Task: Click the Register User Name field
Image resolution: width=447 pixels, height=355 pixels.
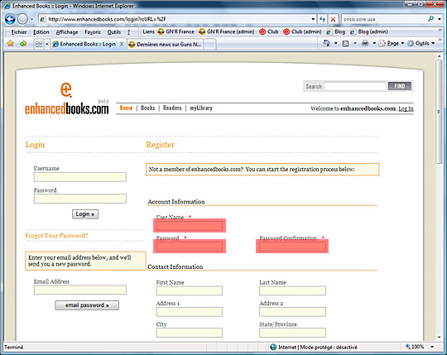Action: tap(190, 226)
